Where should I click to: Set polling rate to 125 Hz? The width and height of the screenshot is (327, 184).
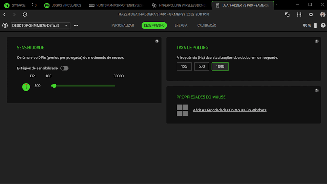coord(184,66)
